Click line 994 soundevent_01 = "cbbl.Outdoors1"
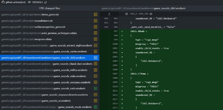223x110 pixels. 156,18
